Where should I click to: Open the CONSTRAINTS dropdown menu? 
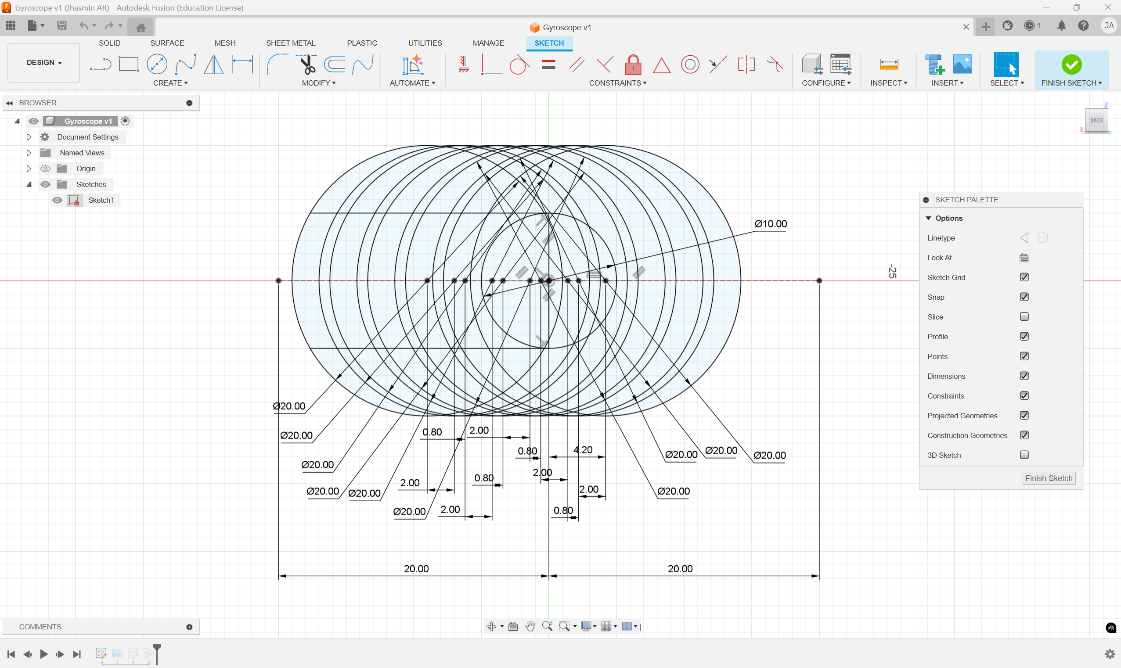(x=618, y=83)
